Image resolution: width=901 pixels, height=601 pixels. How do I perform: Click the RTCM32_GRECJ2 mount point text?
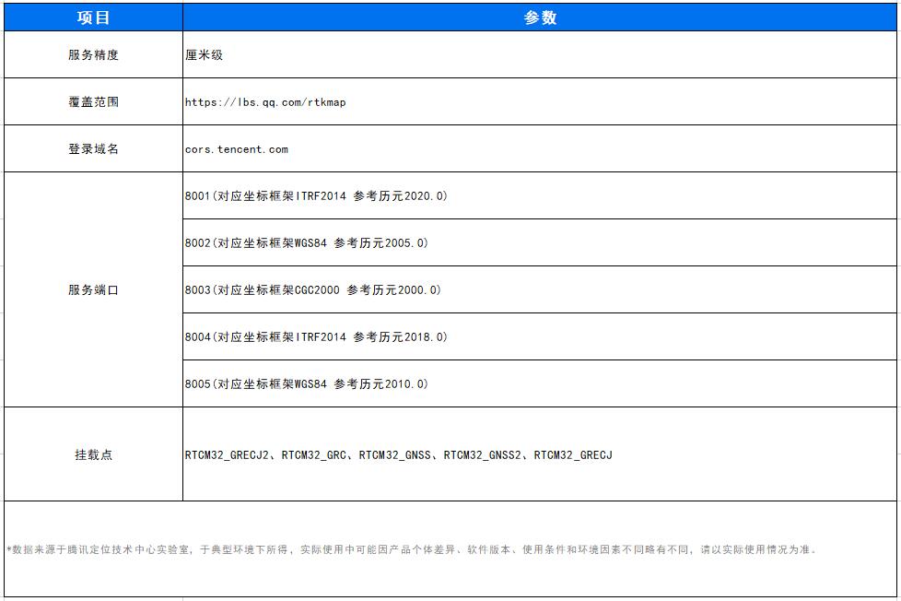227,455
